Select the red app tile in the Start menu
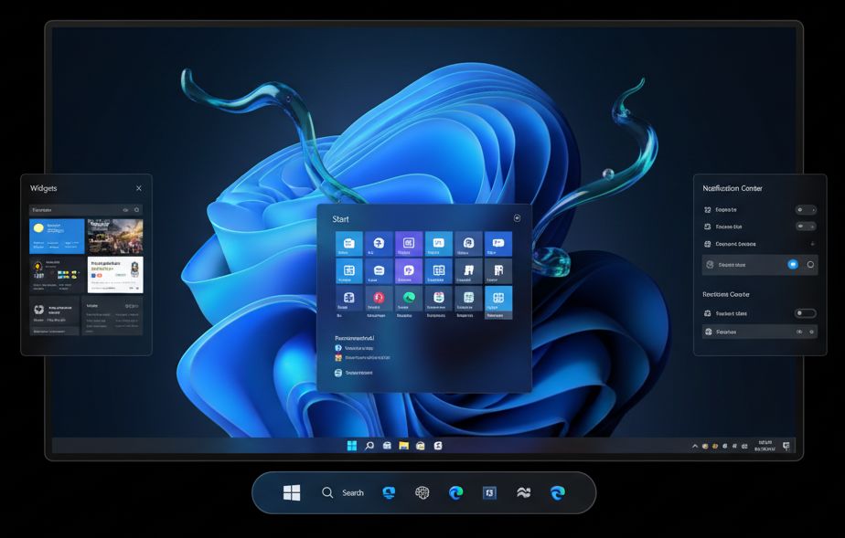 pos(379,298)
